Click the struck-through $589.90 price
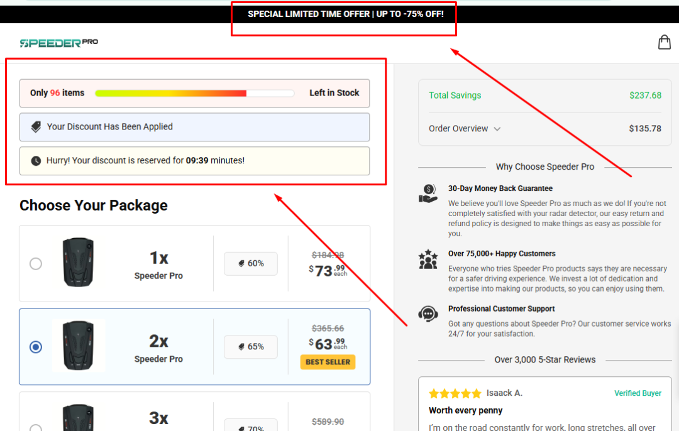Viewport: 679px width, 431px height. pos(328,422)
